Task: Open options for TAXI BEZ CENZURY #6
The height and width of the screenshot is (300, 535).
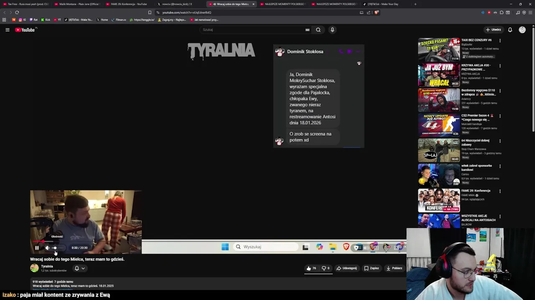Action: [500, 41]
